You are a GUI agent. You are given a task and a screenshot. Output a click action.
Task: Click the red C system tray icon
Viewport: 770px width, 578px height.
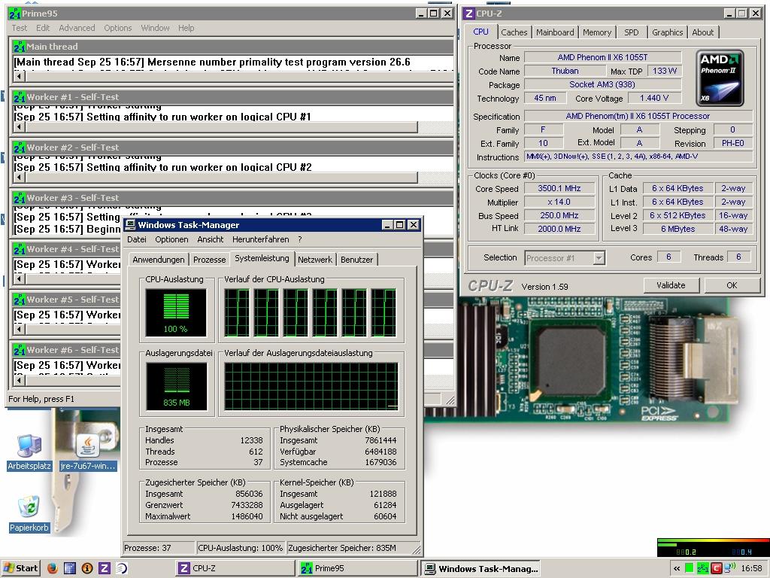tap(717, 568)
